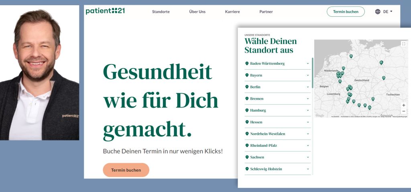The width and height of the screenshot is (411, 192).
Task: Zoom out the map with minus
Action: click(404, 111)
